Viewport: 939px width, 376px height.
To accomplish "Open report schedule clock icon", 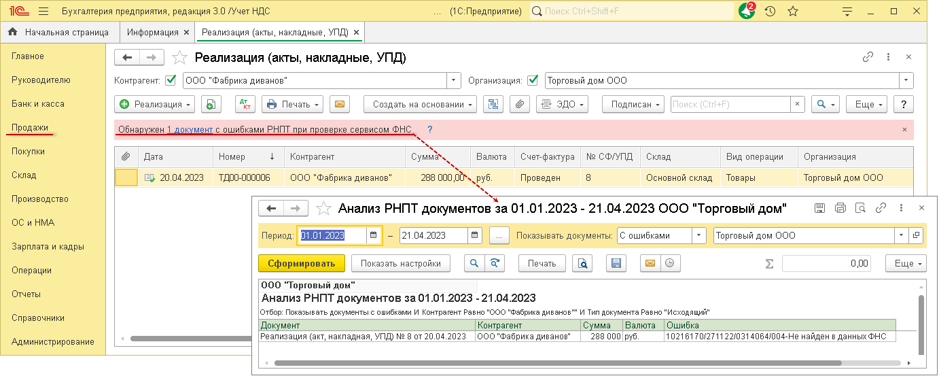I will (670, 263).
